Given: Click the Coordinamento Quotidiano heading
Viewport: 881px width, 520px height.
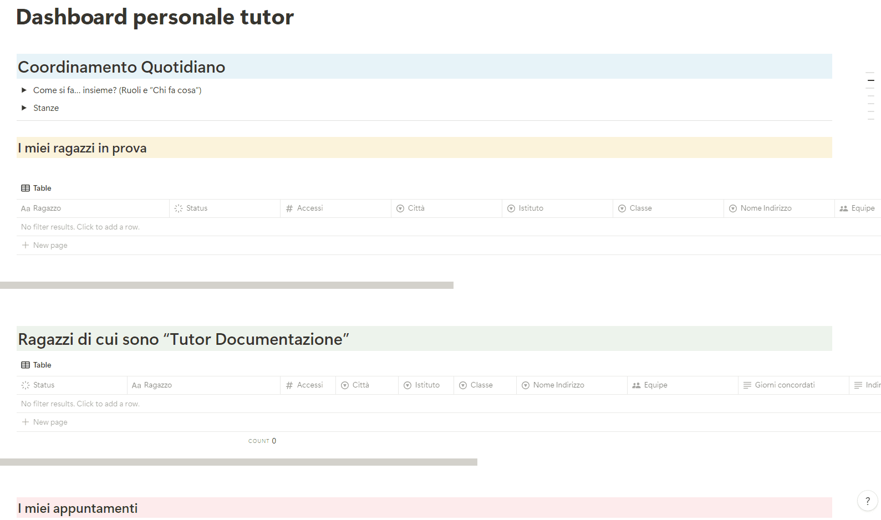Looking at the screenshot, I should 121,67.
